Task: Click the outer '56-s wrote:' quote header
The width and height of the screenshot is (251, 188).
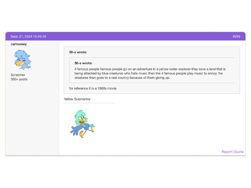Action: coord(78,52)
